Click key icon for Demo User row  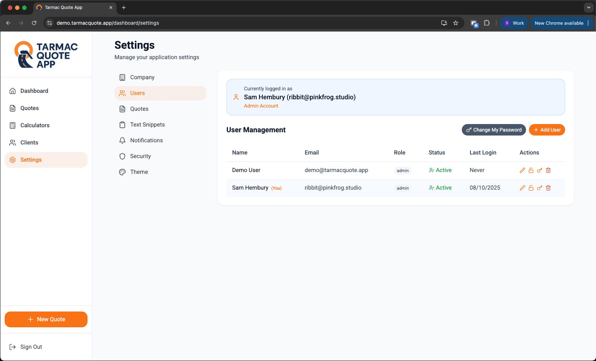click(540, 170)
